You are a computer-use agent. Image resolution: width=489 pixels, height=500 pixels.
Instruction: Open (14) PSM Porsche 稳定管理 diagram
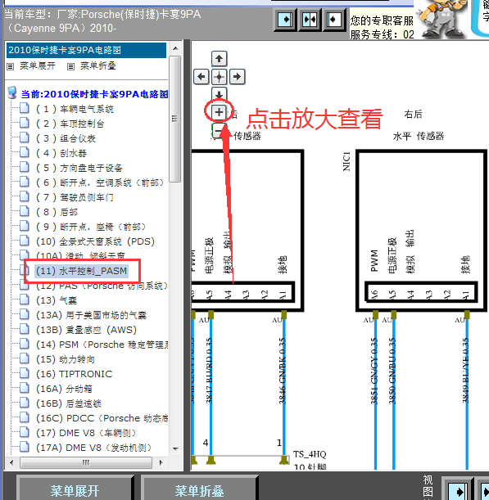tap(102, 345)
